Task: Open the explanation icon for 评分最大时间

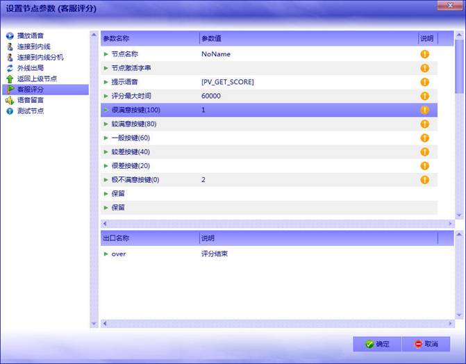Action: pyautogui.click(x=424, y=96)
